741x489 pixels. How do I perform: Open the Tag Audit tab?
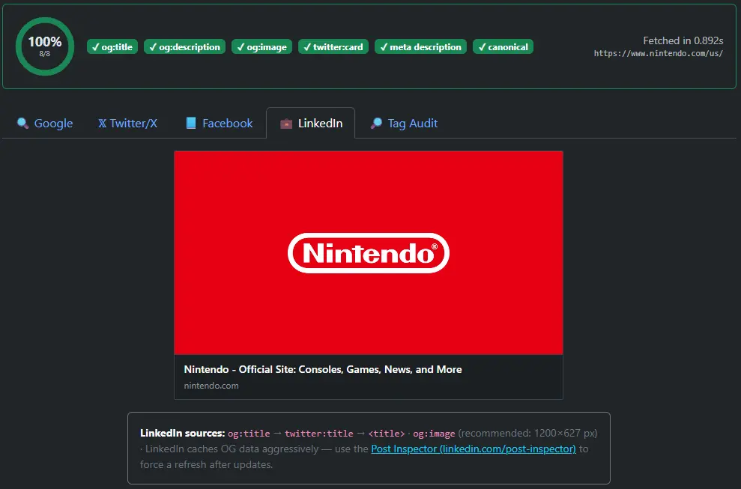coord(404,123)
